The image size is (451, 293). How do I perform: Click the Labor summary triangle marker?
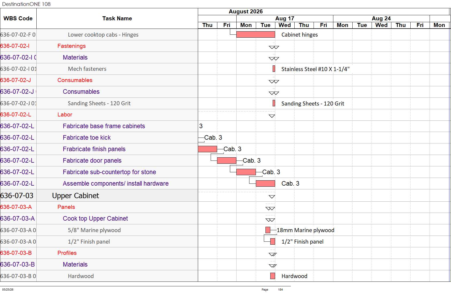click(272, 116)
